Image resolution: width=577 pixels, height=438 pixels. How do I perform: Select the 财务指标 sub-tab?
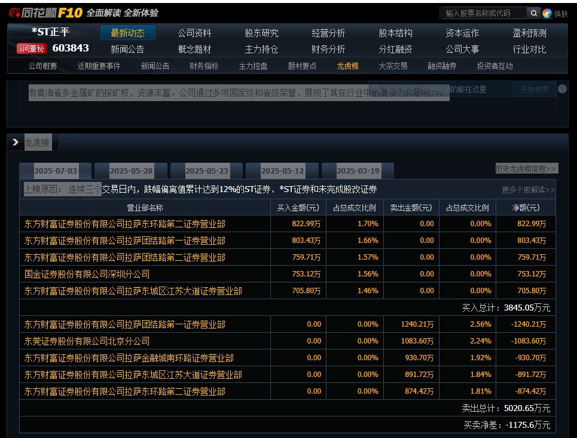204,66
